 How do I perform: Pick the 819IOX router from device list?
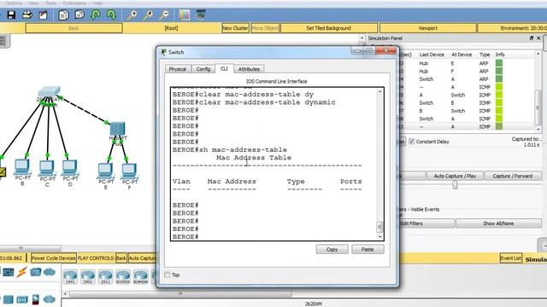123,276
